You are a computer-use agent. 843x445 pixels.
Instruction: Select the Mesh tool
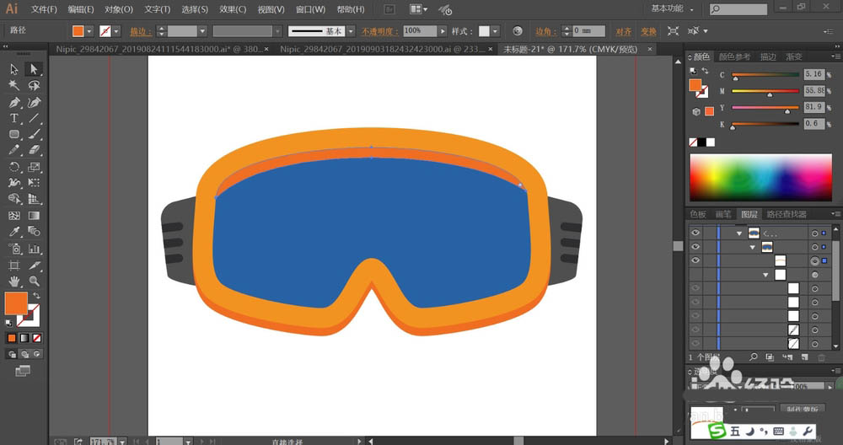(14, 216)
